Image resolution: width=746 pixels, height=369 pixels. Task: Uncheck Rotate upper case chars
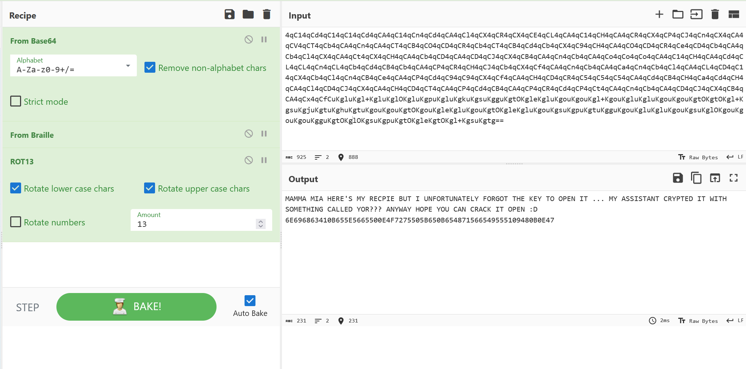coord(150,188)
